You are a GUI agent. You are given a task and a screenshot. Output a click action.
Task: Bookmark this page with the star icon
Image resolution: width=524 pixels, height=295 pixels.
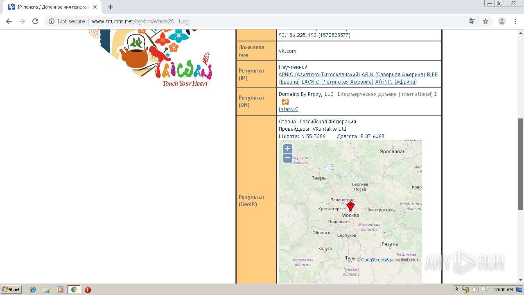pyautogui.click(x=486, y=21)
